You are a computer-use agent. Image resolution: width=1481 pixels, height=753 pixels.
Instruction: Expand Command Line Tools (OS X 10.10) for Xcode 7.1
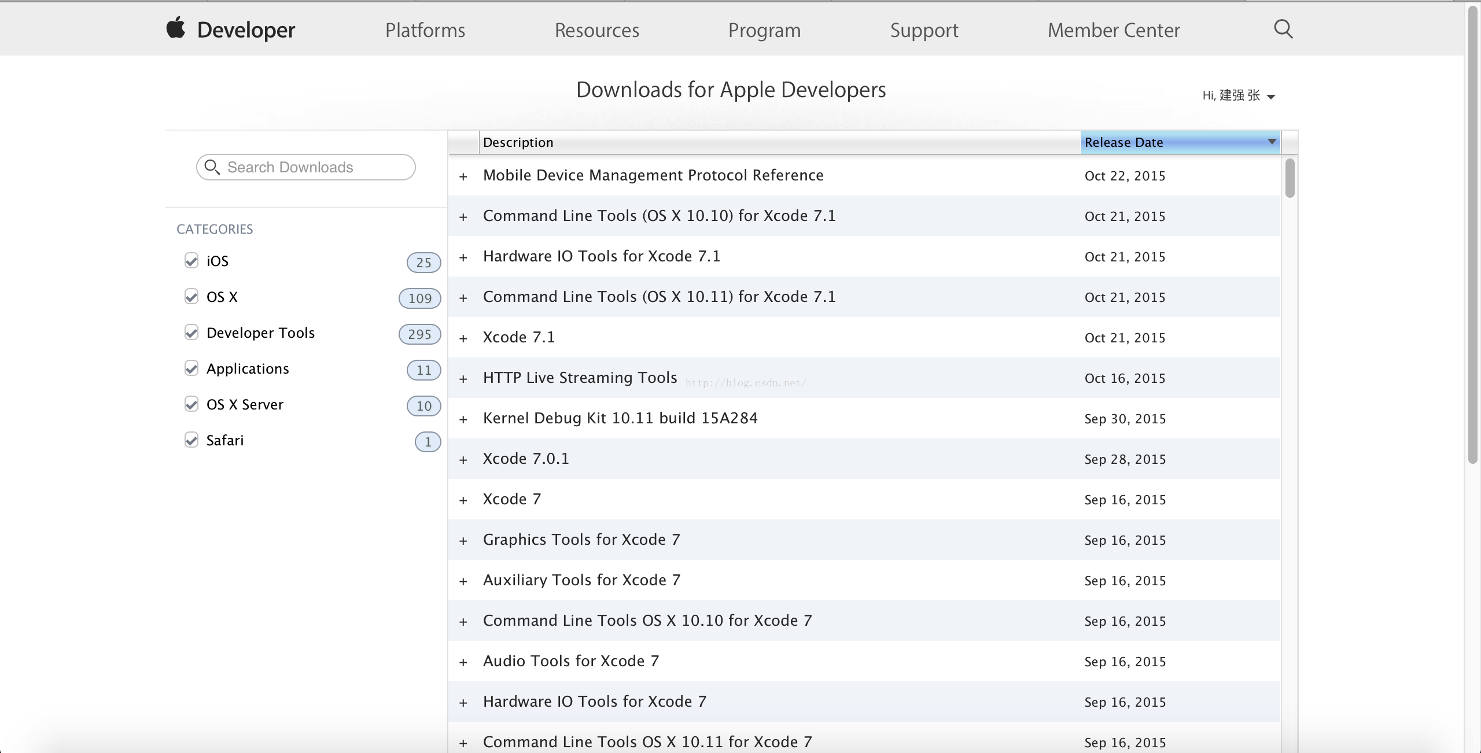463,217
